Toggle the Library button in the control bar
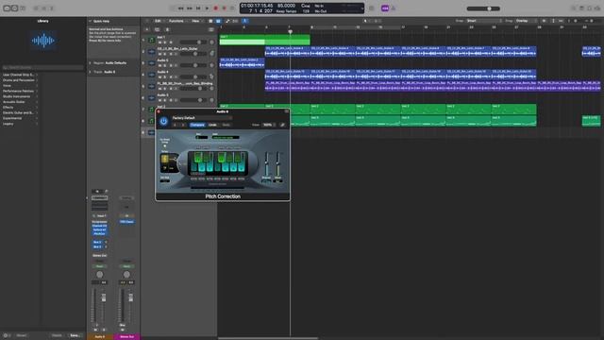Viewport: 604px width, 340px height. coord(7,8)
